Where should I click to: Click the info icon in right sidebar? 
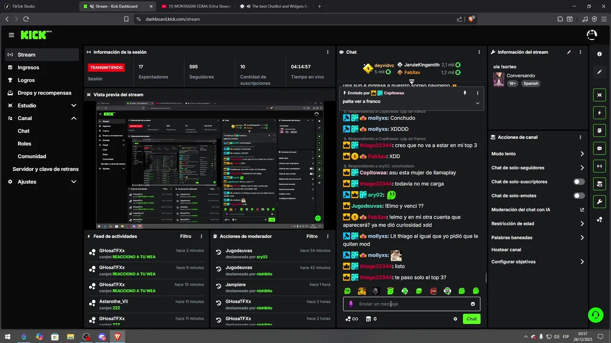pos(600,54)
